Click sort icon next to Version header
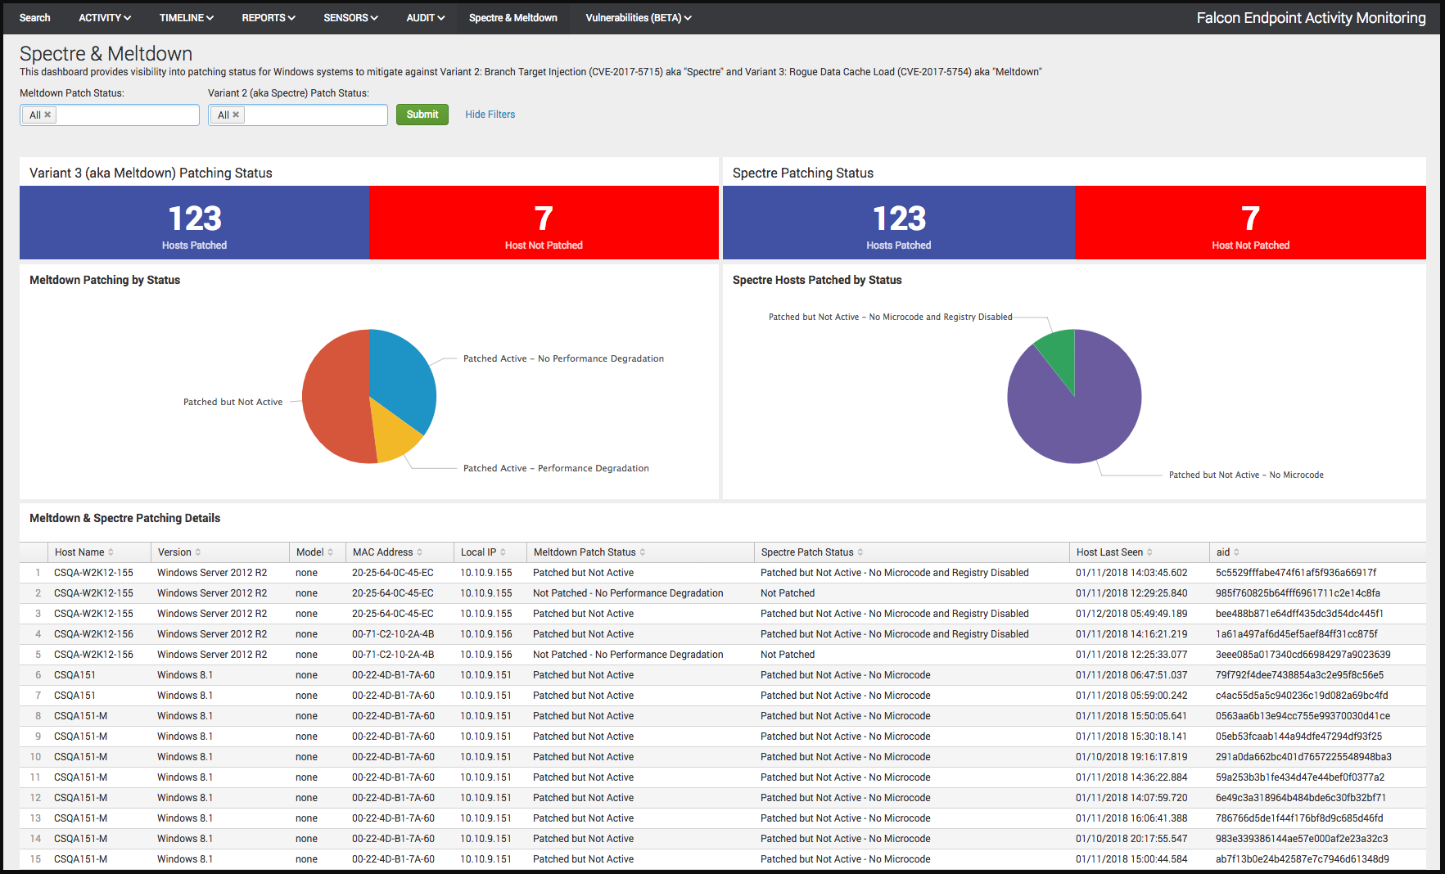 pos(198,552)
